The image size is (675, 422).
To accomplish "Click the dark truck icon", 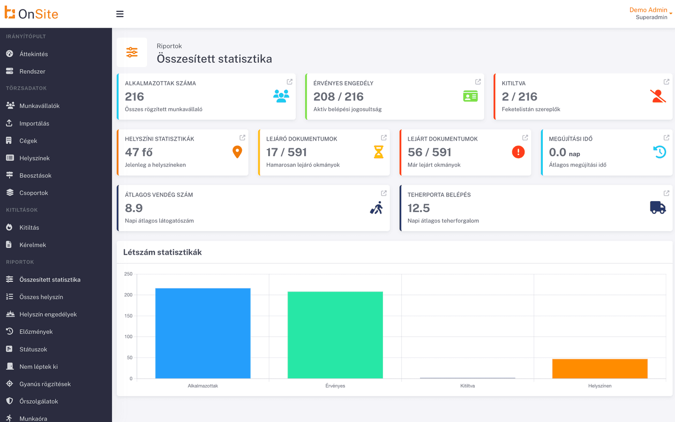I will click(658, 208).
